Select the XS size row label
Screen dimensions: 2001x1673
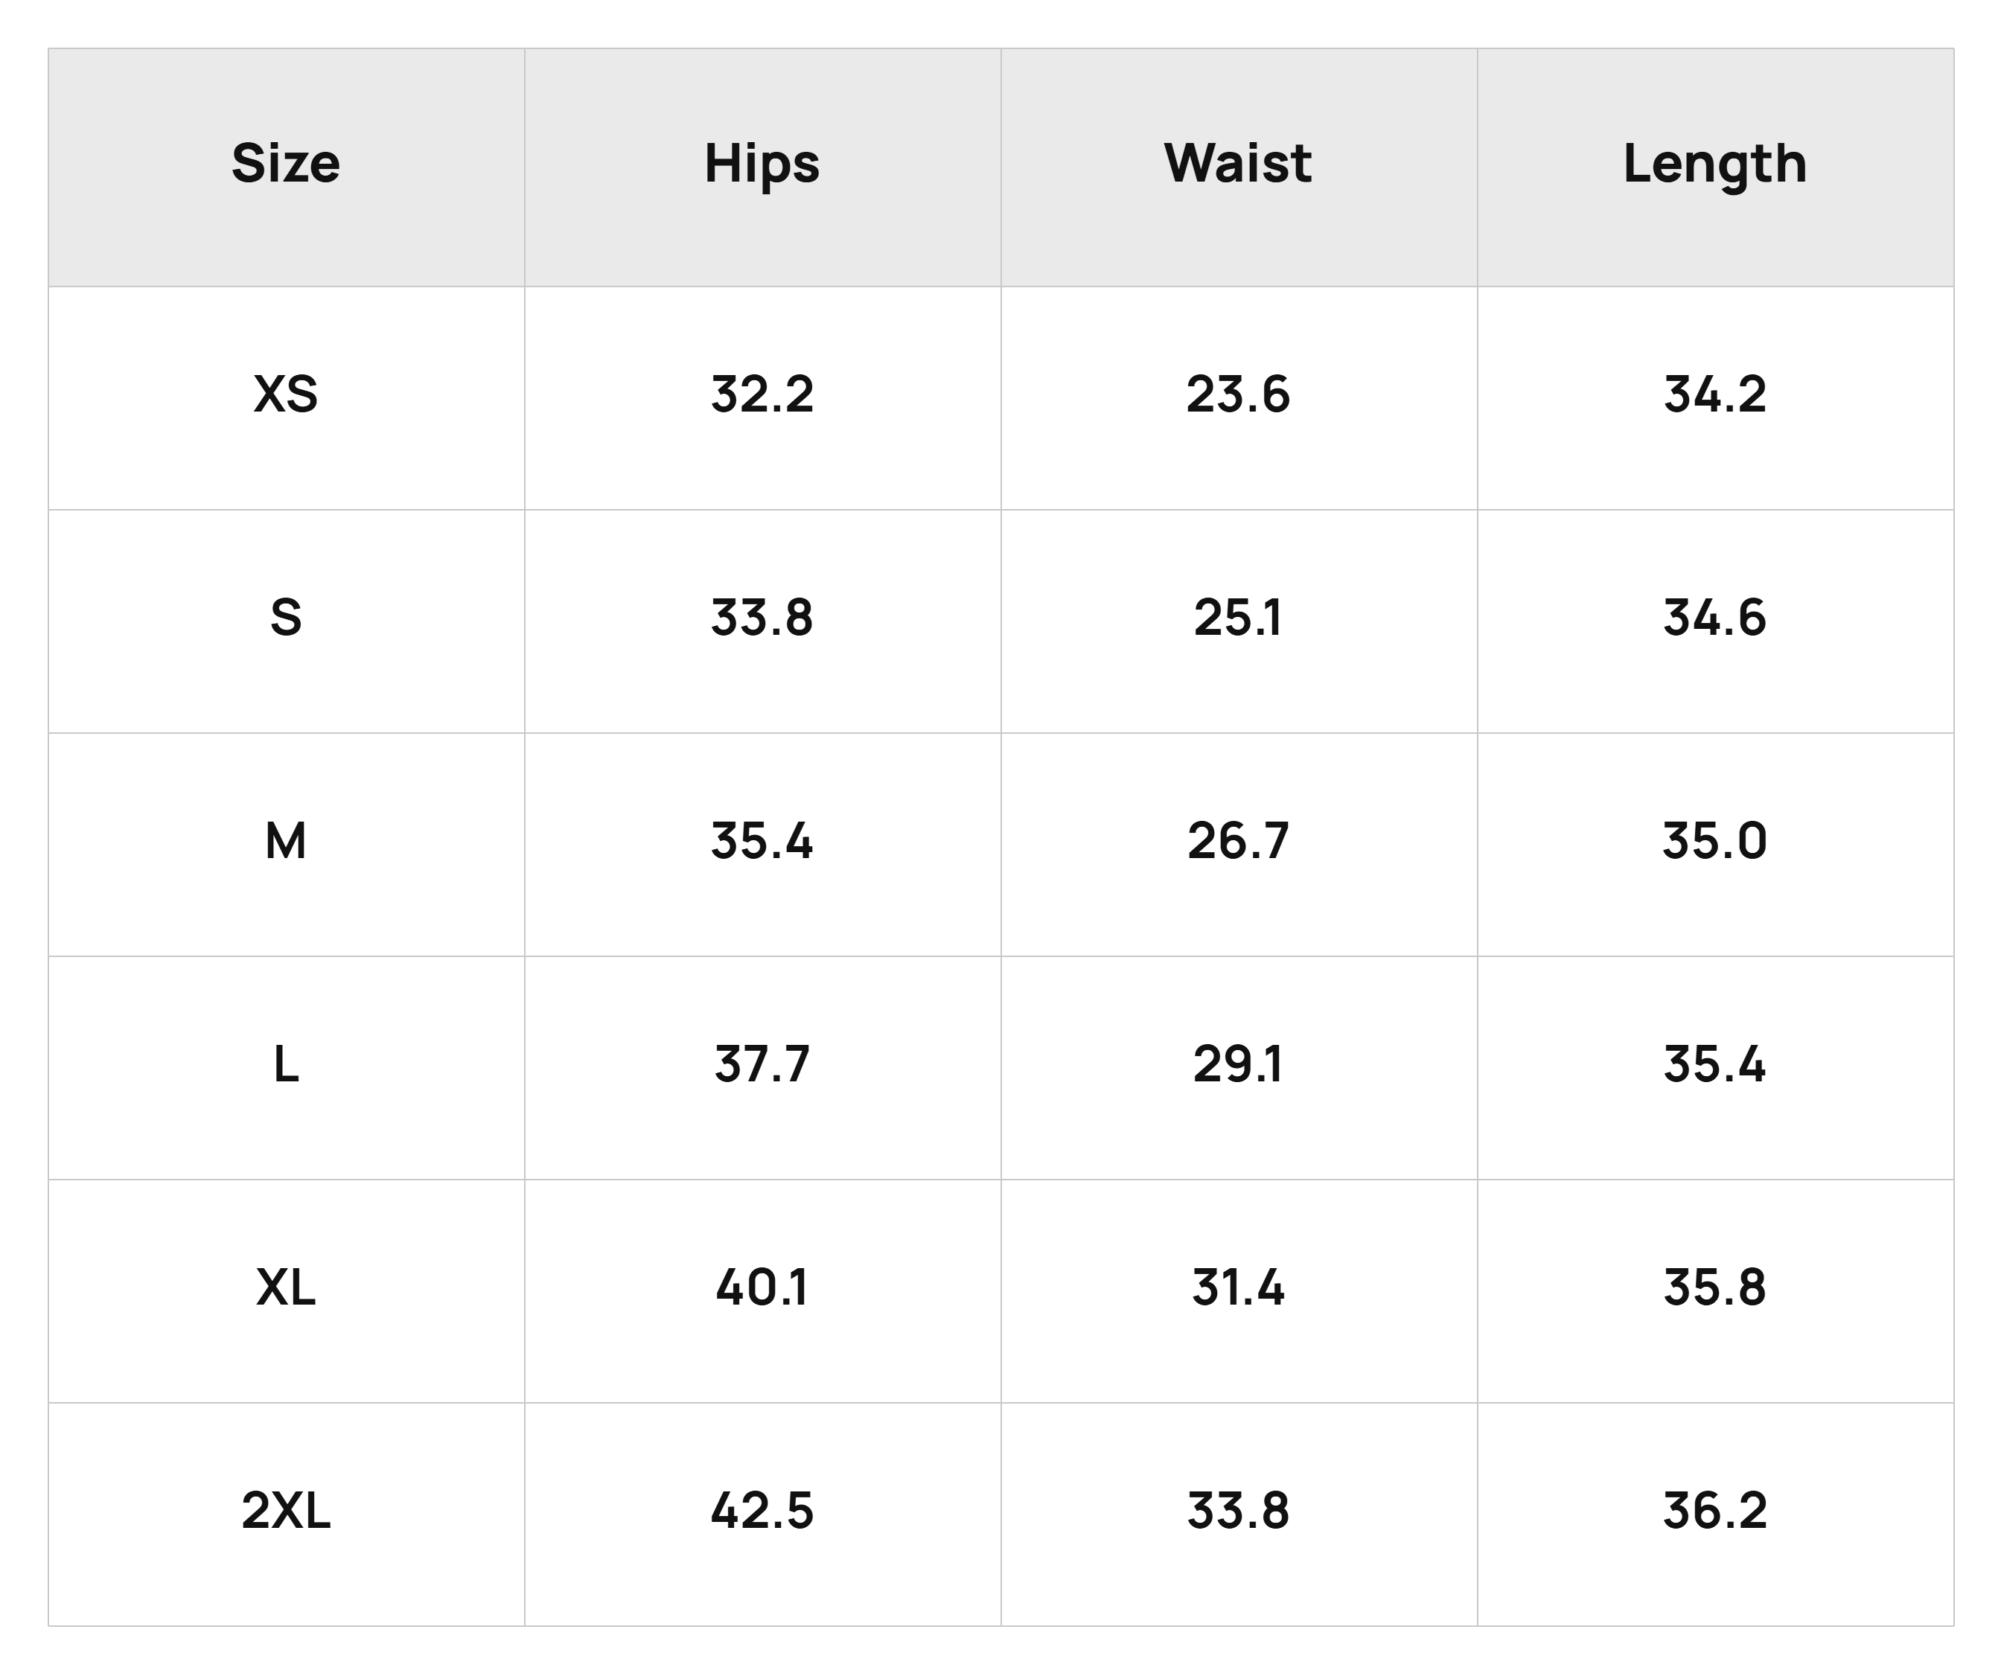pos(286,394)
